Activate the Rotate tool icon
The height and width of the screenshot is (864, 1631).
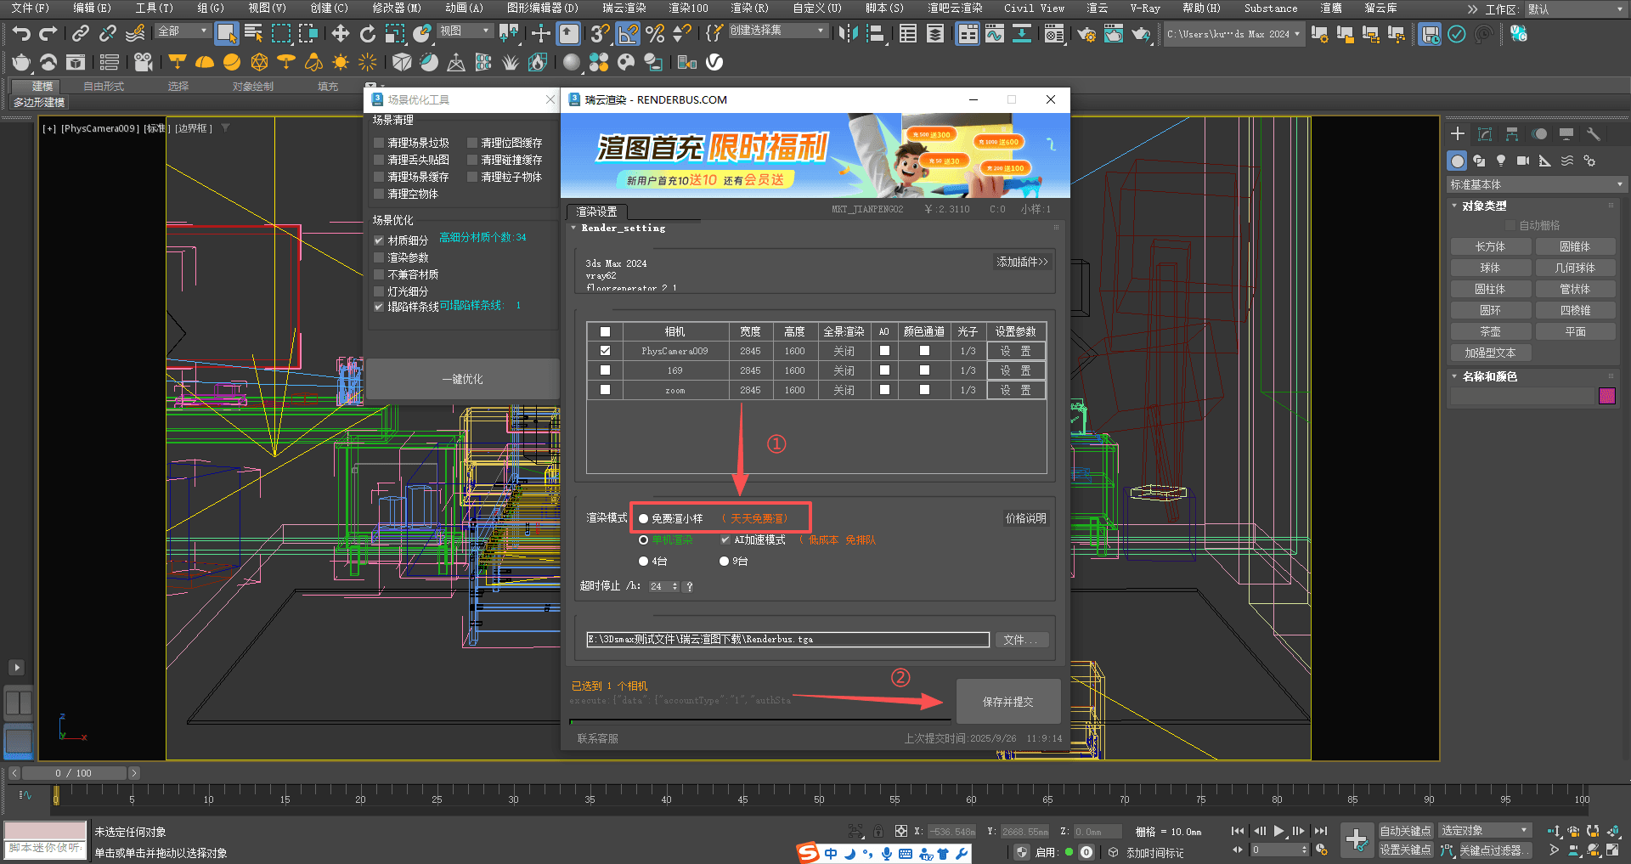pos(367,34)
